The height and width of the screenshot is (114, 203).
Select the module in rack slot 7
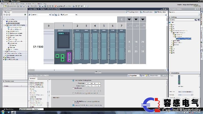tap(121, 47)
